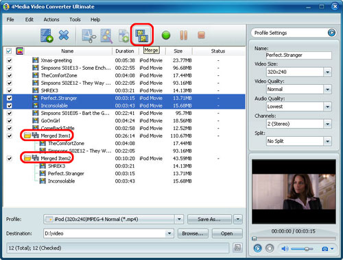Open the Clip tool with scissors icon
Screen dimensions: 343x260
point(88,36)
